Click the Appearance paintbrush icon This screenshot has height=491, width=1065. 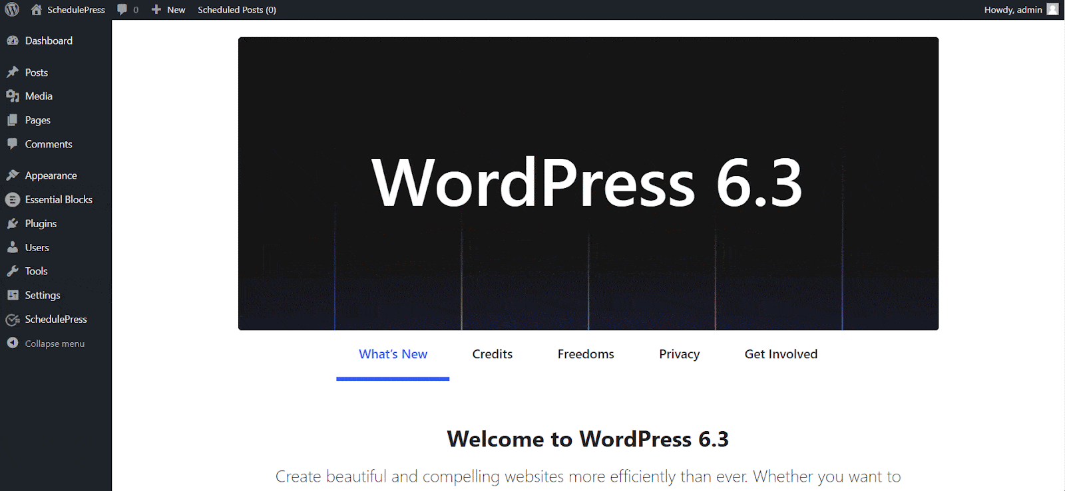[13, 175]
